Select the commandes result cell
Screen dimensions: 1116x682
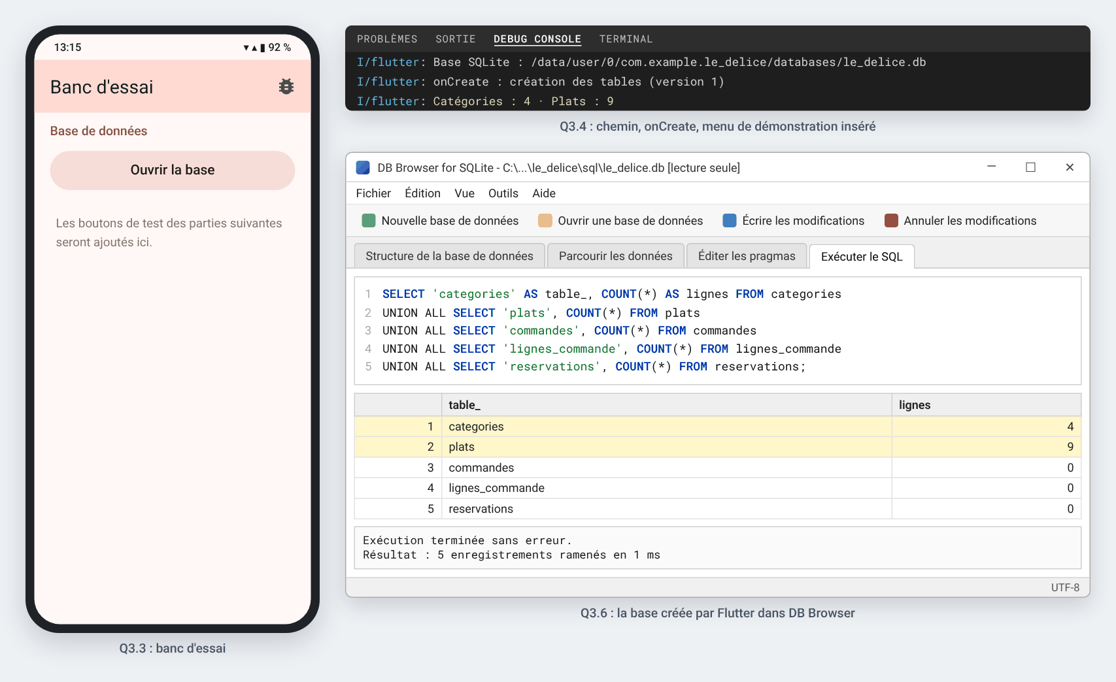tap(667, 468)
